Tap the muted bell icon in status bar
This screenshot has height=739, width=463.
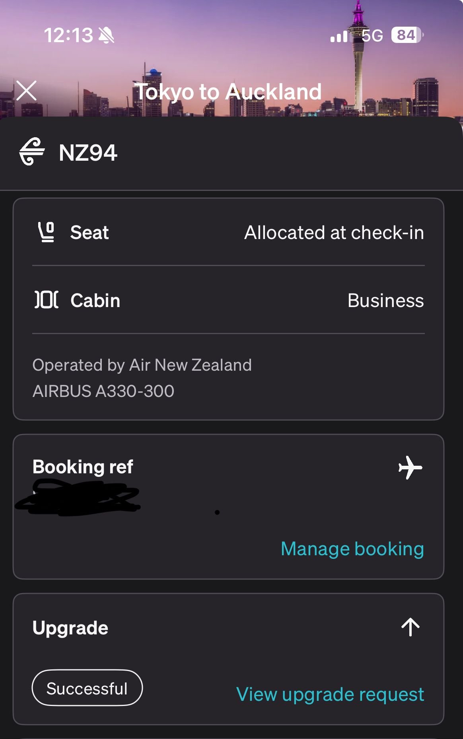pyautogui.click(x=106, y=35)
